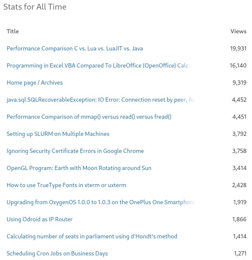Open the mmap() versus read() comparison post
This screenshot has width=252, height=260.
89,117
